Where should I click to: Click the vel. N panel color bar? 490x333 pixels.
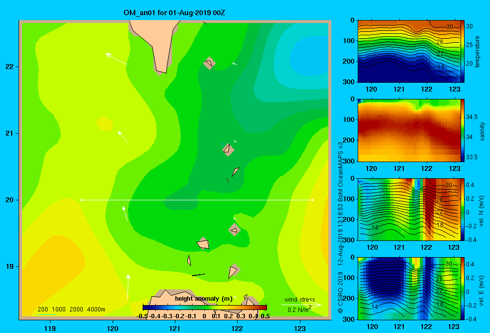(463, 209)
